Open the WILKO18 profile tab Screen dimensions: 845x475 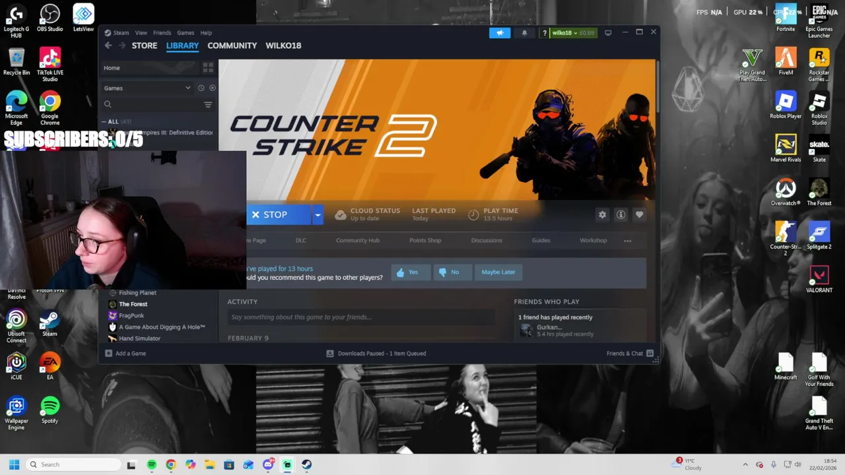283,46
